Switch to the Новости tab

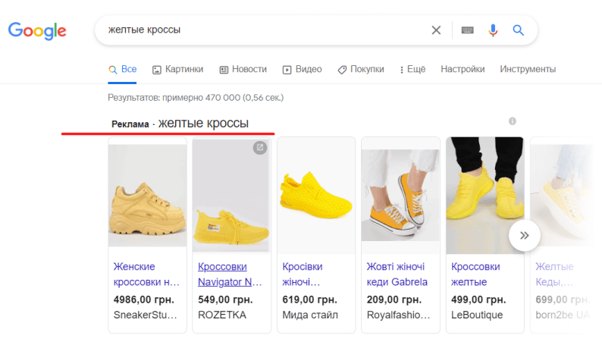[243, 69]
